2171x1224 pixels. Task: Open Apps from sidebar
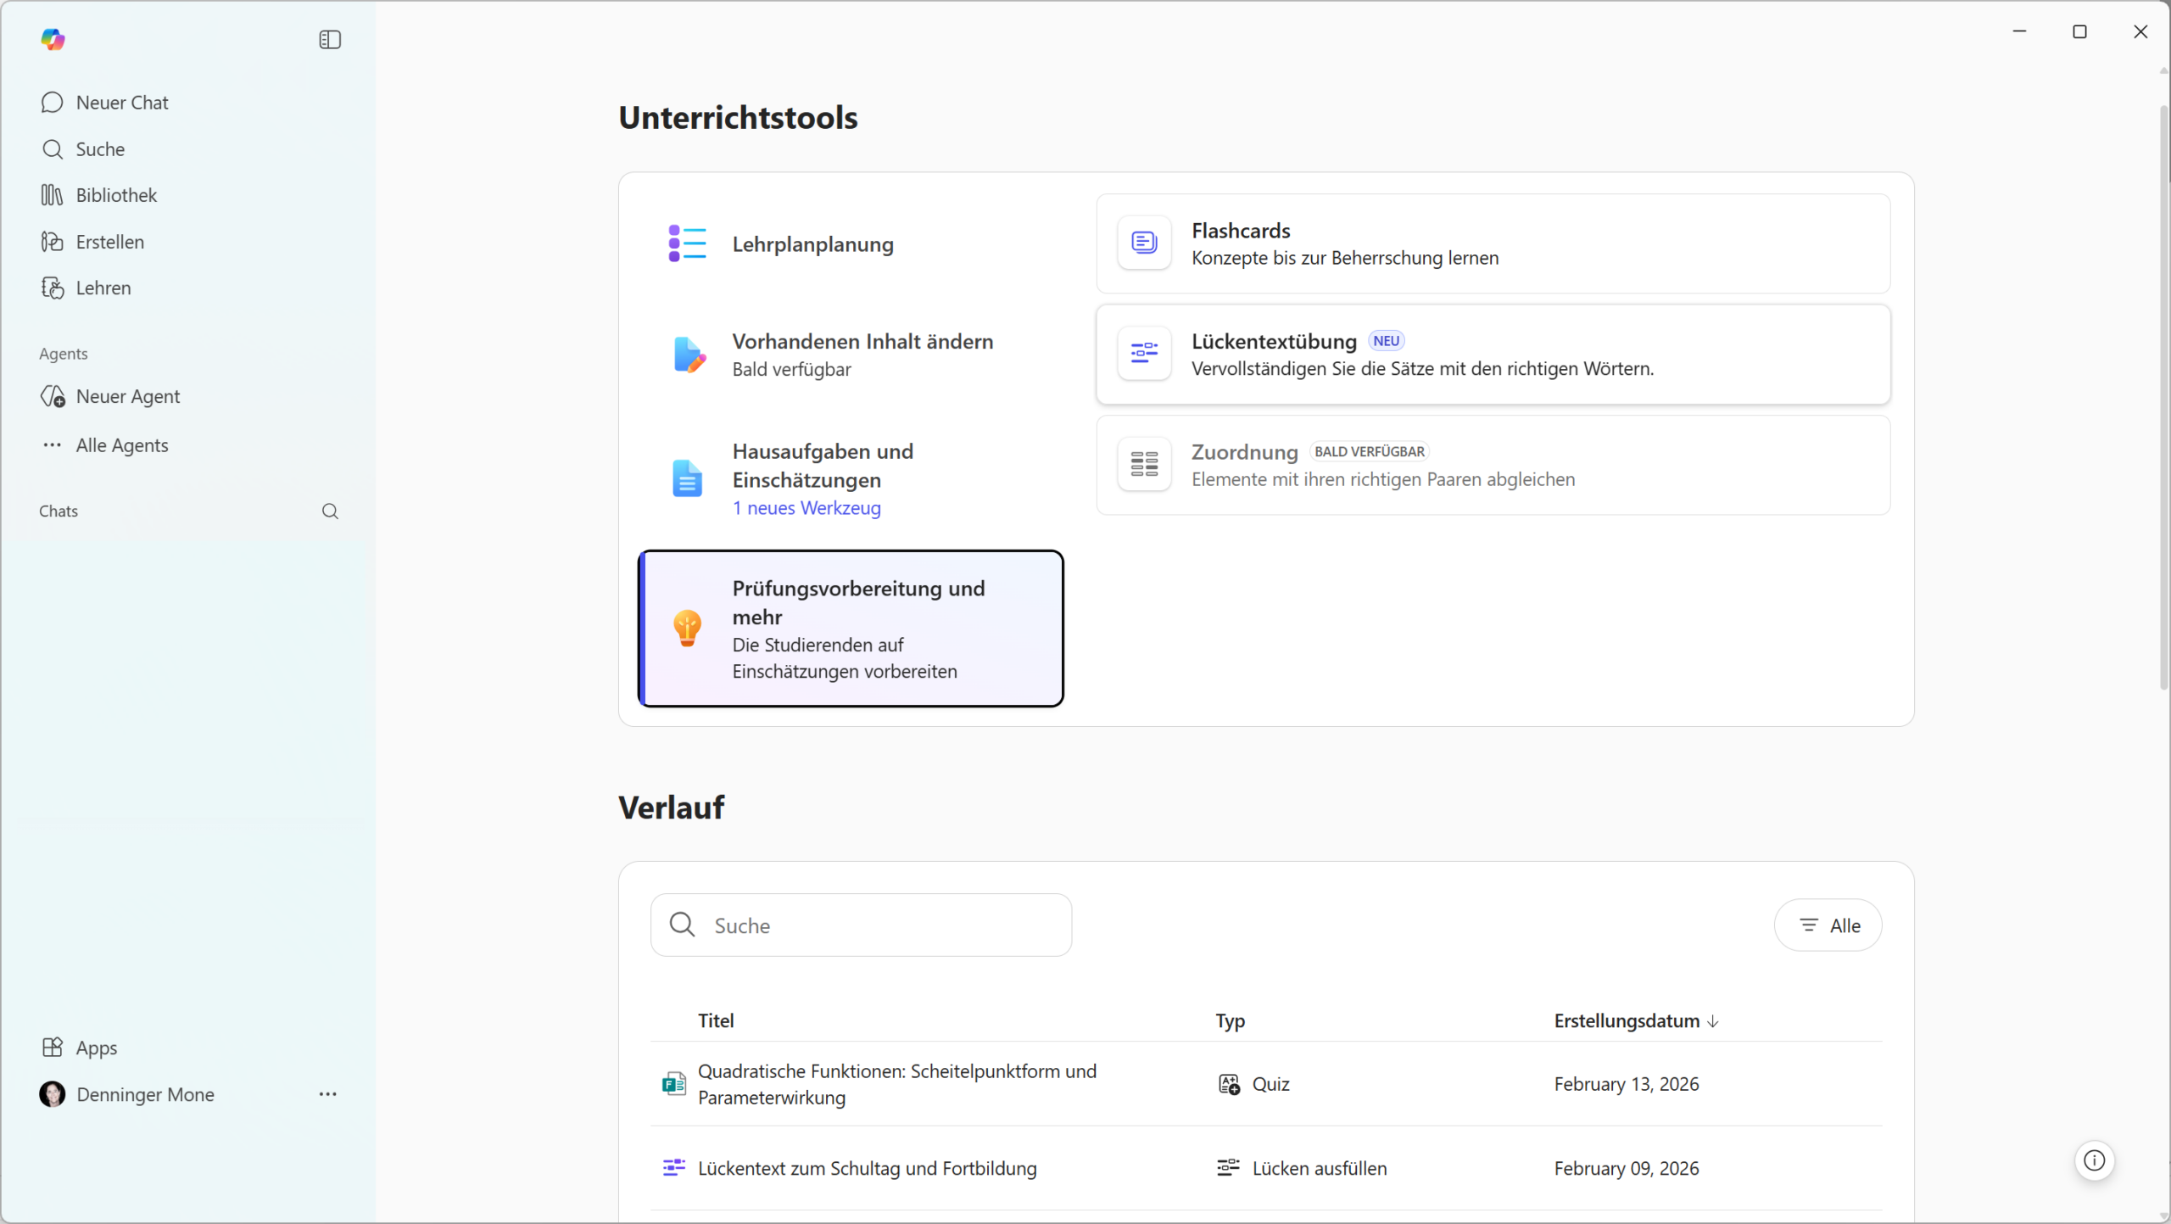(96, 1048)
